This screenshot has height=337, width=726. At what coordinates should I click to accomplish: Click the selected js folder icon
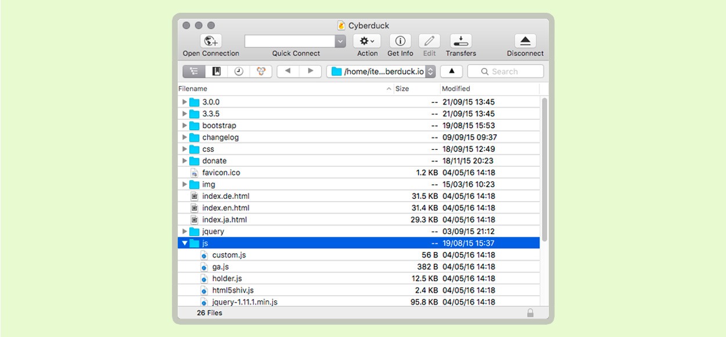click(x=195, y=243)
